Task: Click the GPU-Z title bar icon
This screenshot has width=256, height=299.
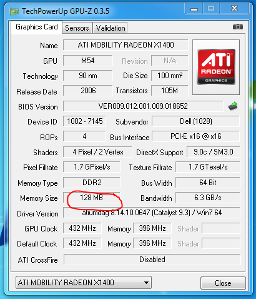Action: [x=14, y=11]
